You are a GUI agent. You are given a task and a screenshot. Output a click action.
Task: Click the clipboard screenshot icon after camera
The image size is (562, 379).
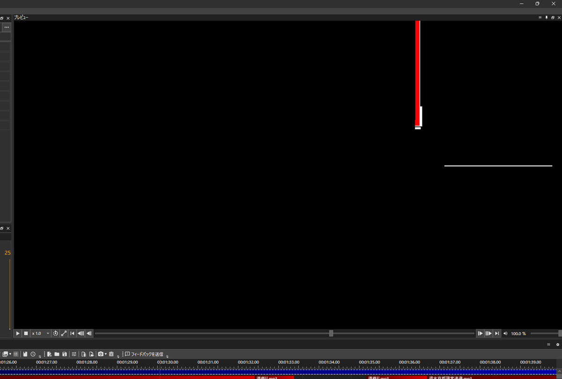tap(111, 354)
